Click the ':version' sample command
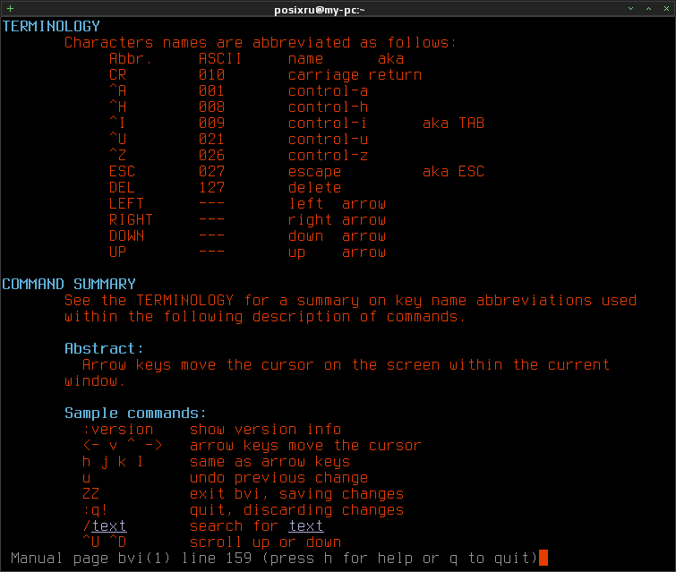Viewport: 676px width, 572px height. tap(117, 430)
